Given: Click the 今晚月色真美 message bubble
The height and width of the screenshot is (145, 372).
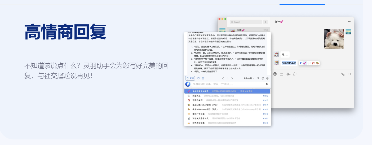Looking at the screenshot, I should (x=289, y=63).
